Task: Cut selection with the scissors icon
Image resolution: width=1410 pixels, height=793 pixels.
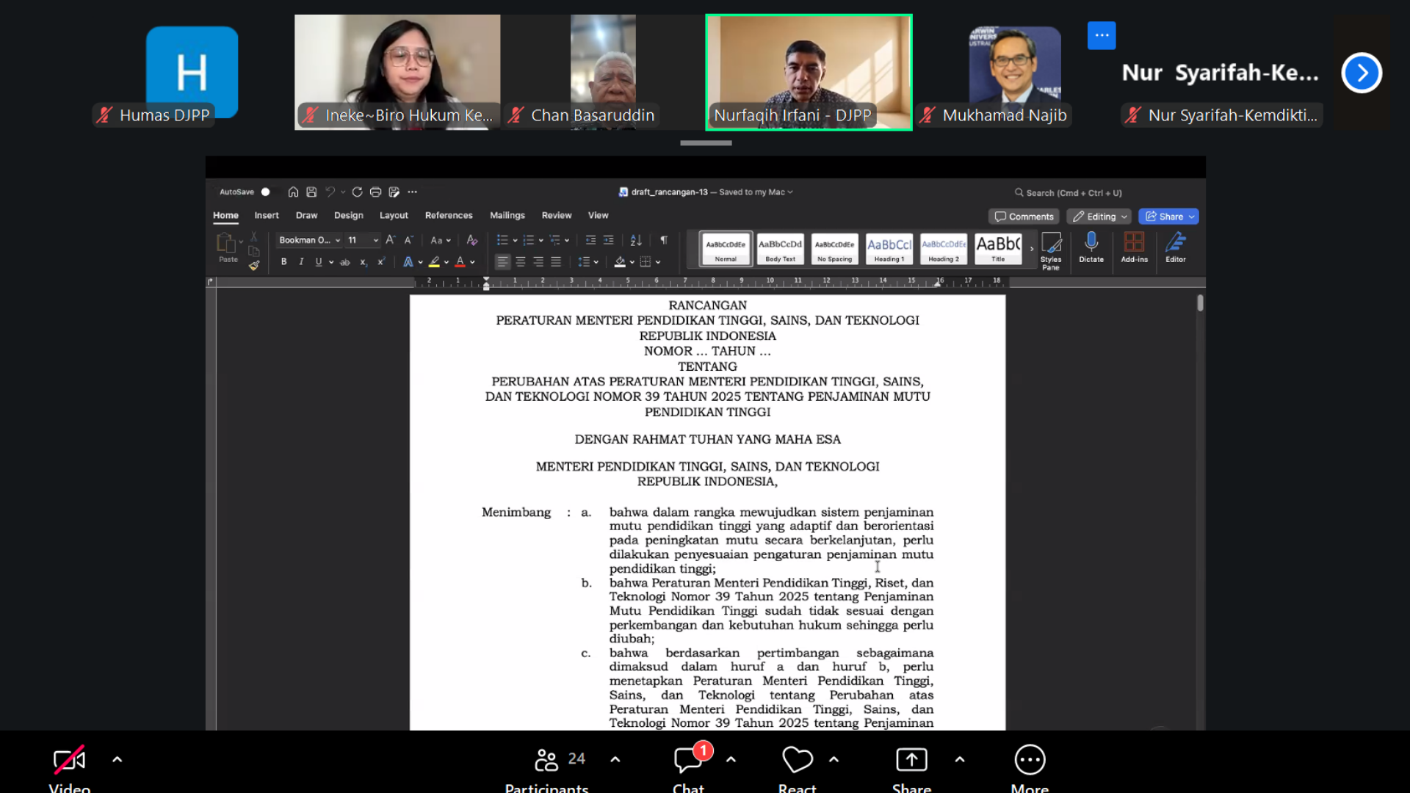Action: [x=253, y=236]
